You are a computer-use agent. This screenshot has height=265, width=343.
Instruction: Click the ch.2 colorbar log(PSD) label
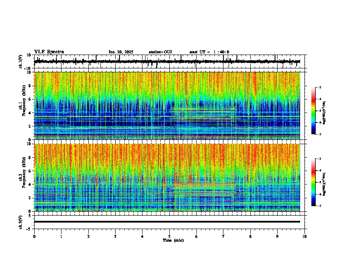coord(324,184)
